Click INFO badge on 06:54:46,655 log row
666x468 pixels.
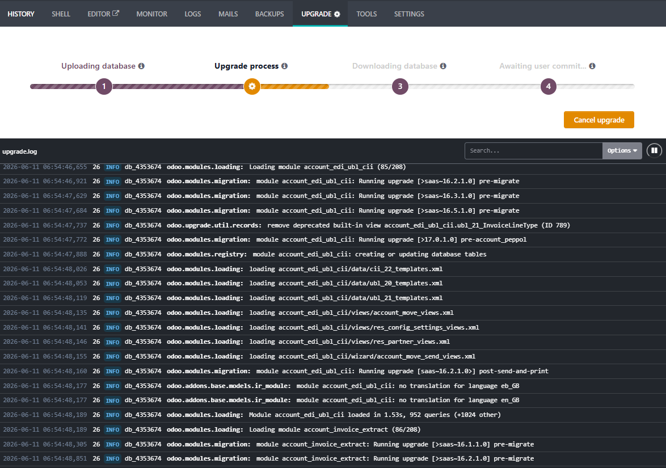click(112, 167)
